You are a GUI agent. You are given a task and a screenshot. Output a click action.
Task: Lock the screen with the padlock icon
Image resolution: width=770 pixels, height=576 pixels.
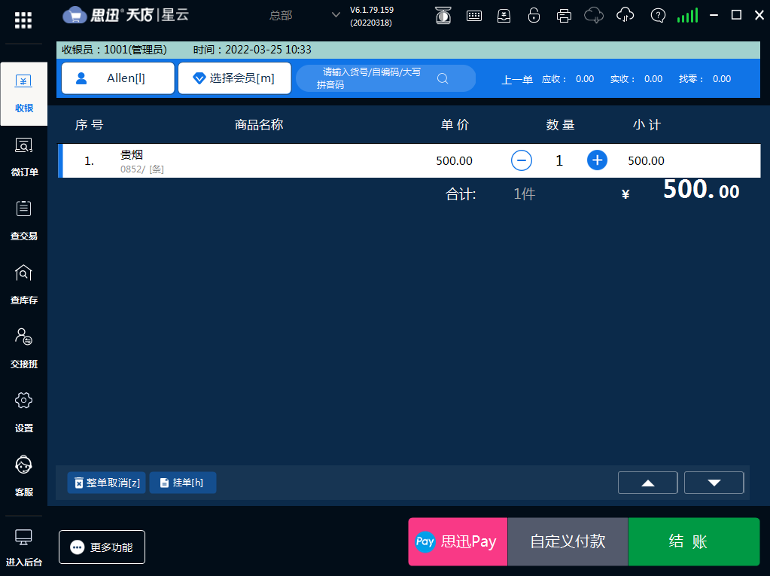pyautogui.click(x=534, y=14)
